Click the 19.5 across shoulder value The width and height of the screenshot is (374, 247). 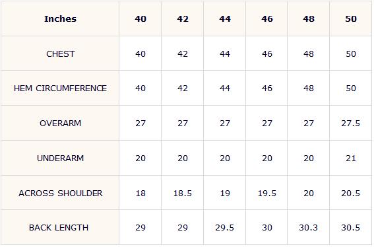point(267,193)
